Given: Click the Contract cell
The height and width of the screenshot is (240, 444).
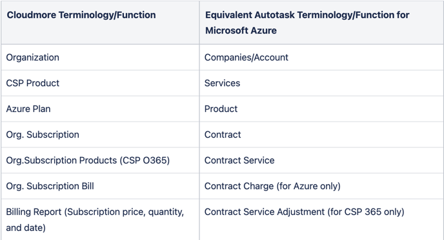Looking at the screenshot, I should (x=321, y=134).
